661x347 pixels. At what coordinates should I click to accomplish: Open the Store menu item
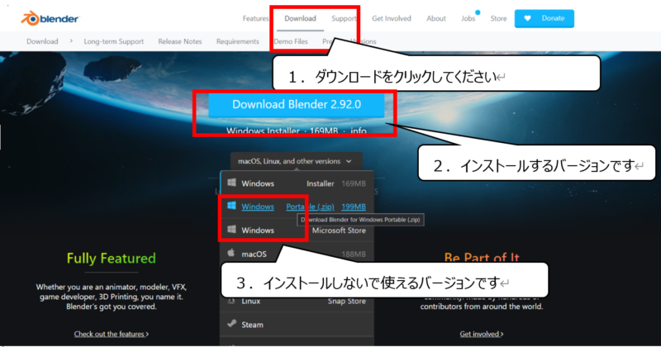[x=498, y=18]
